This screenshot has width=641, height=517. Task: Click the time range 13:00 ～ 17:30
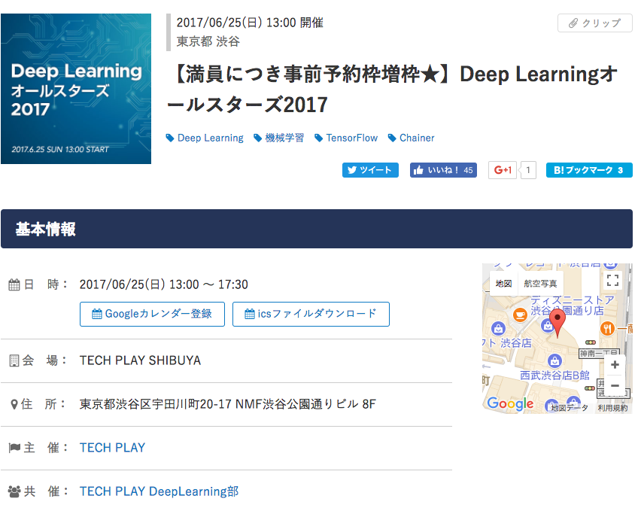(208, 284)
